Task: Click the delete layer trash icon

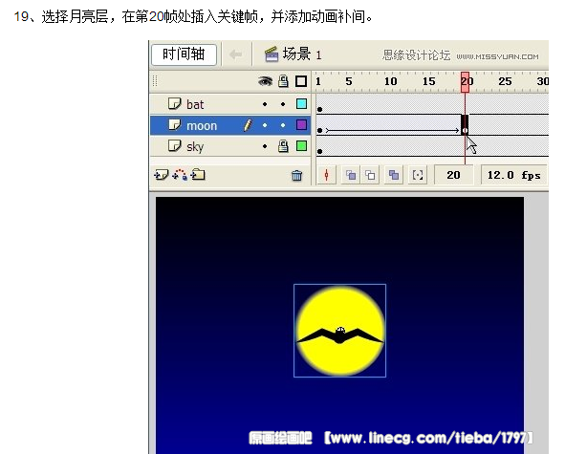Action: coord(297,176)
